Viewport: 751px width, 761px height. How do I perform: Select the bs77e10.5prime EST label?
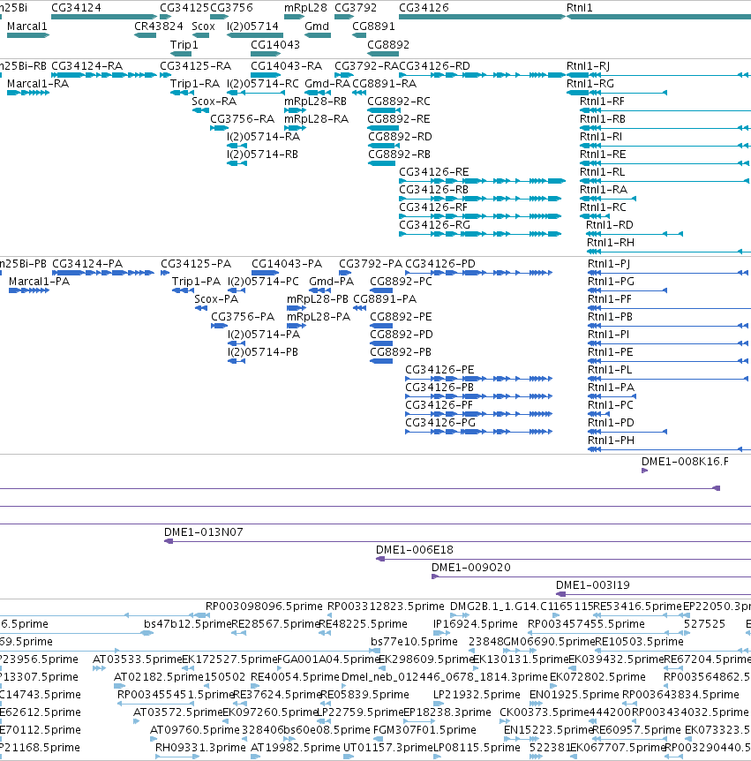pos(414,642)
